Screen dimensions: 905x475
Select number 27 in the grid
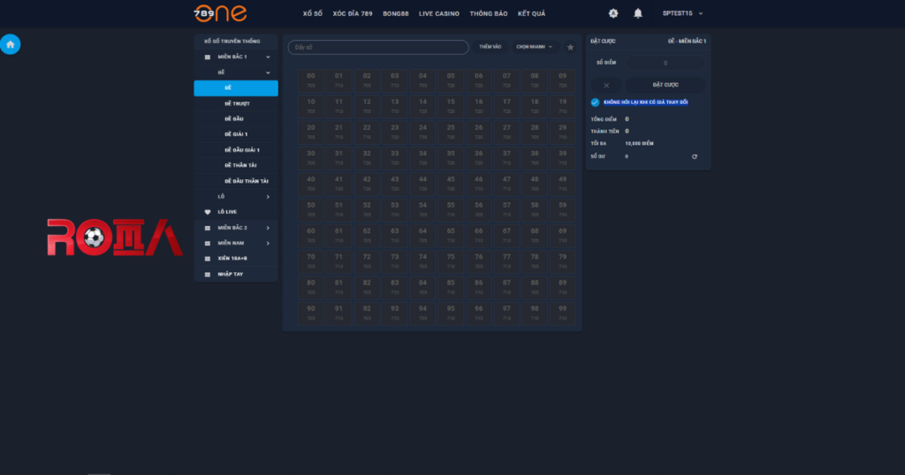[x=506, y=132]
